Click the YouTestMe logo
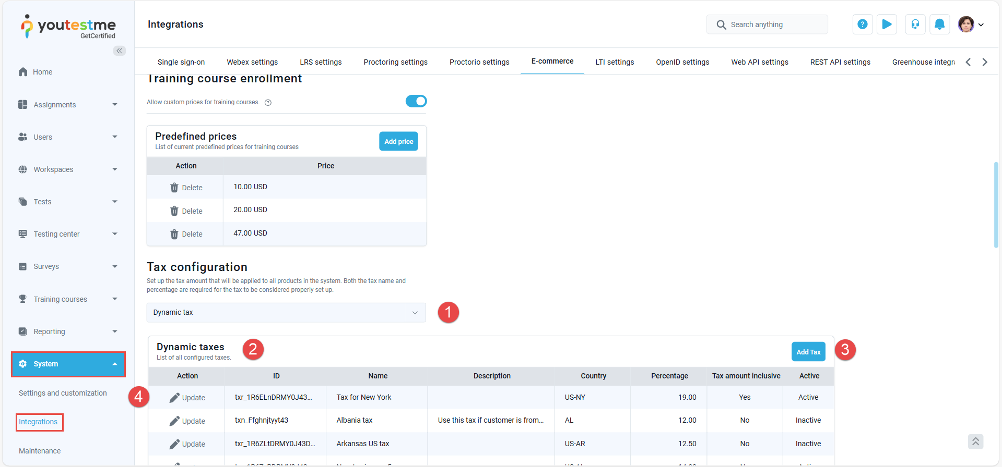The height and width of the screenshot is (467, 1002). 68,26
